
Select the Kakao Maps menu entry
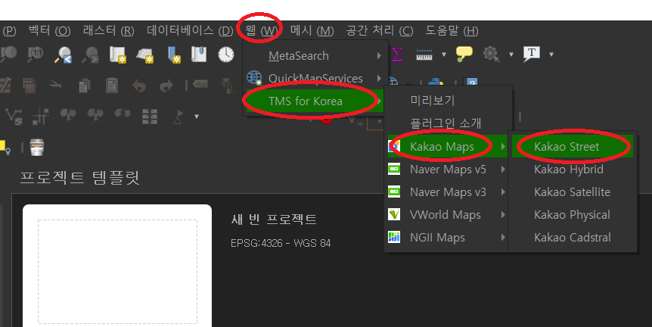449,146
